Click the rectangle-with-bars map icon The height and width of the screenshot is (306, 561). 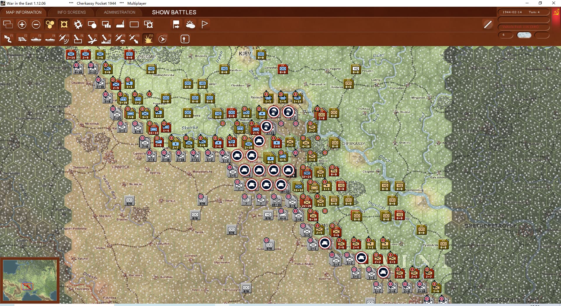click(106, 25)
